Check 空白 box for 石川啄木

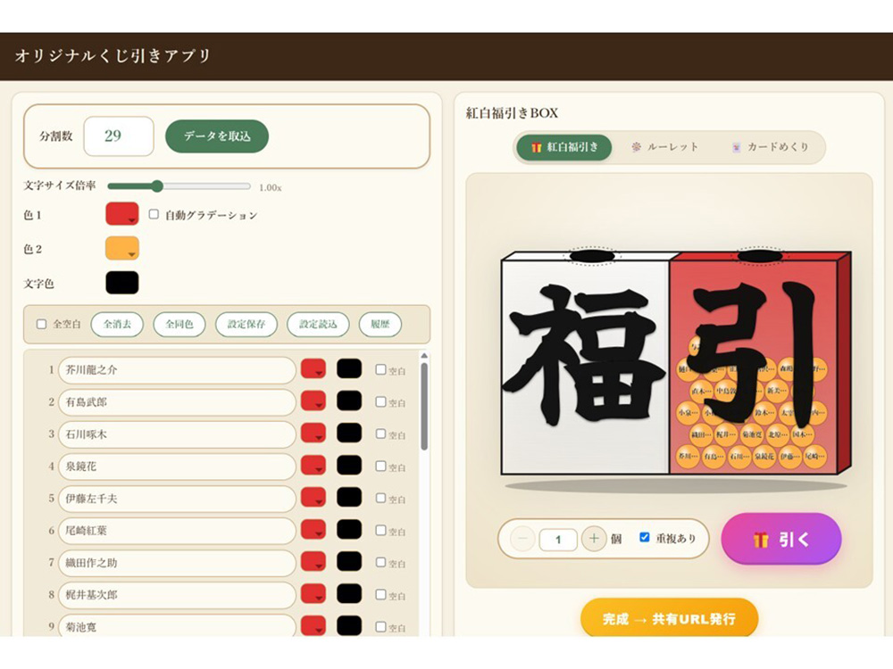380,434
